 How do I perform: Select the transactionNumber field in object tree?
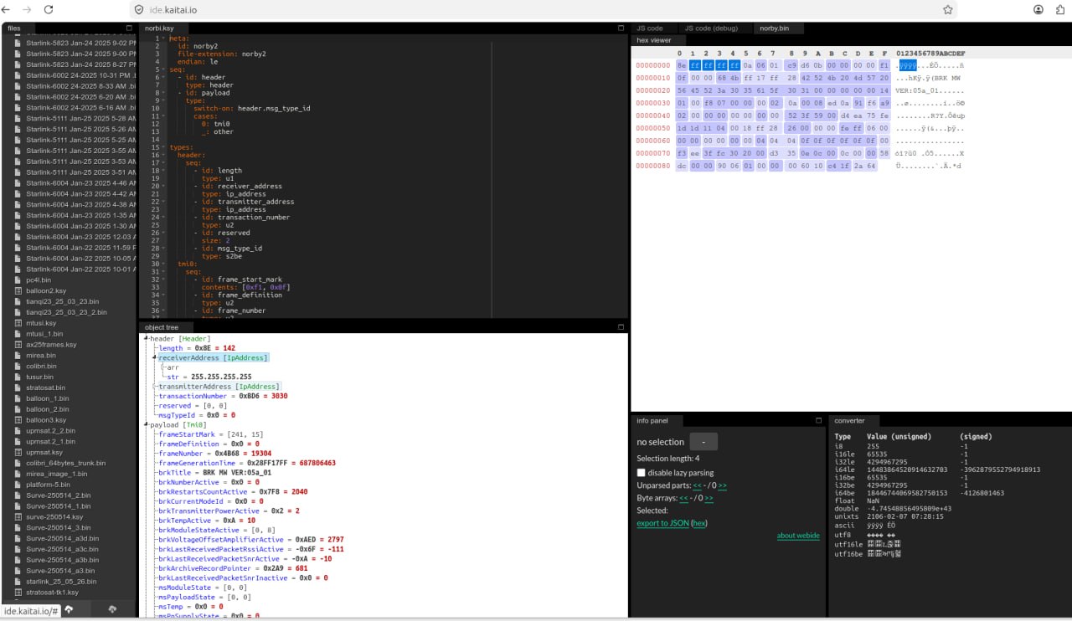223,396
